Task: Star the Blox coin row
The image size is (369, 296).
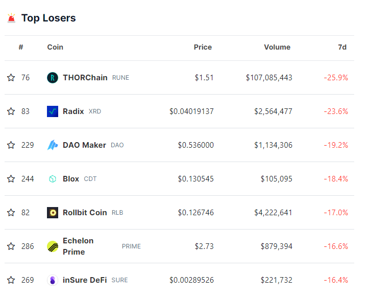Action: 11,179
